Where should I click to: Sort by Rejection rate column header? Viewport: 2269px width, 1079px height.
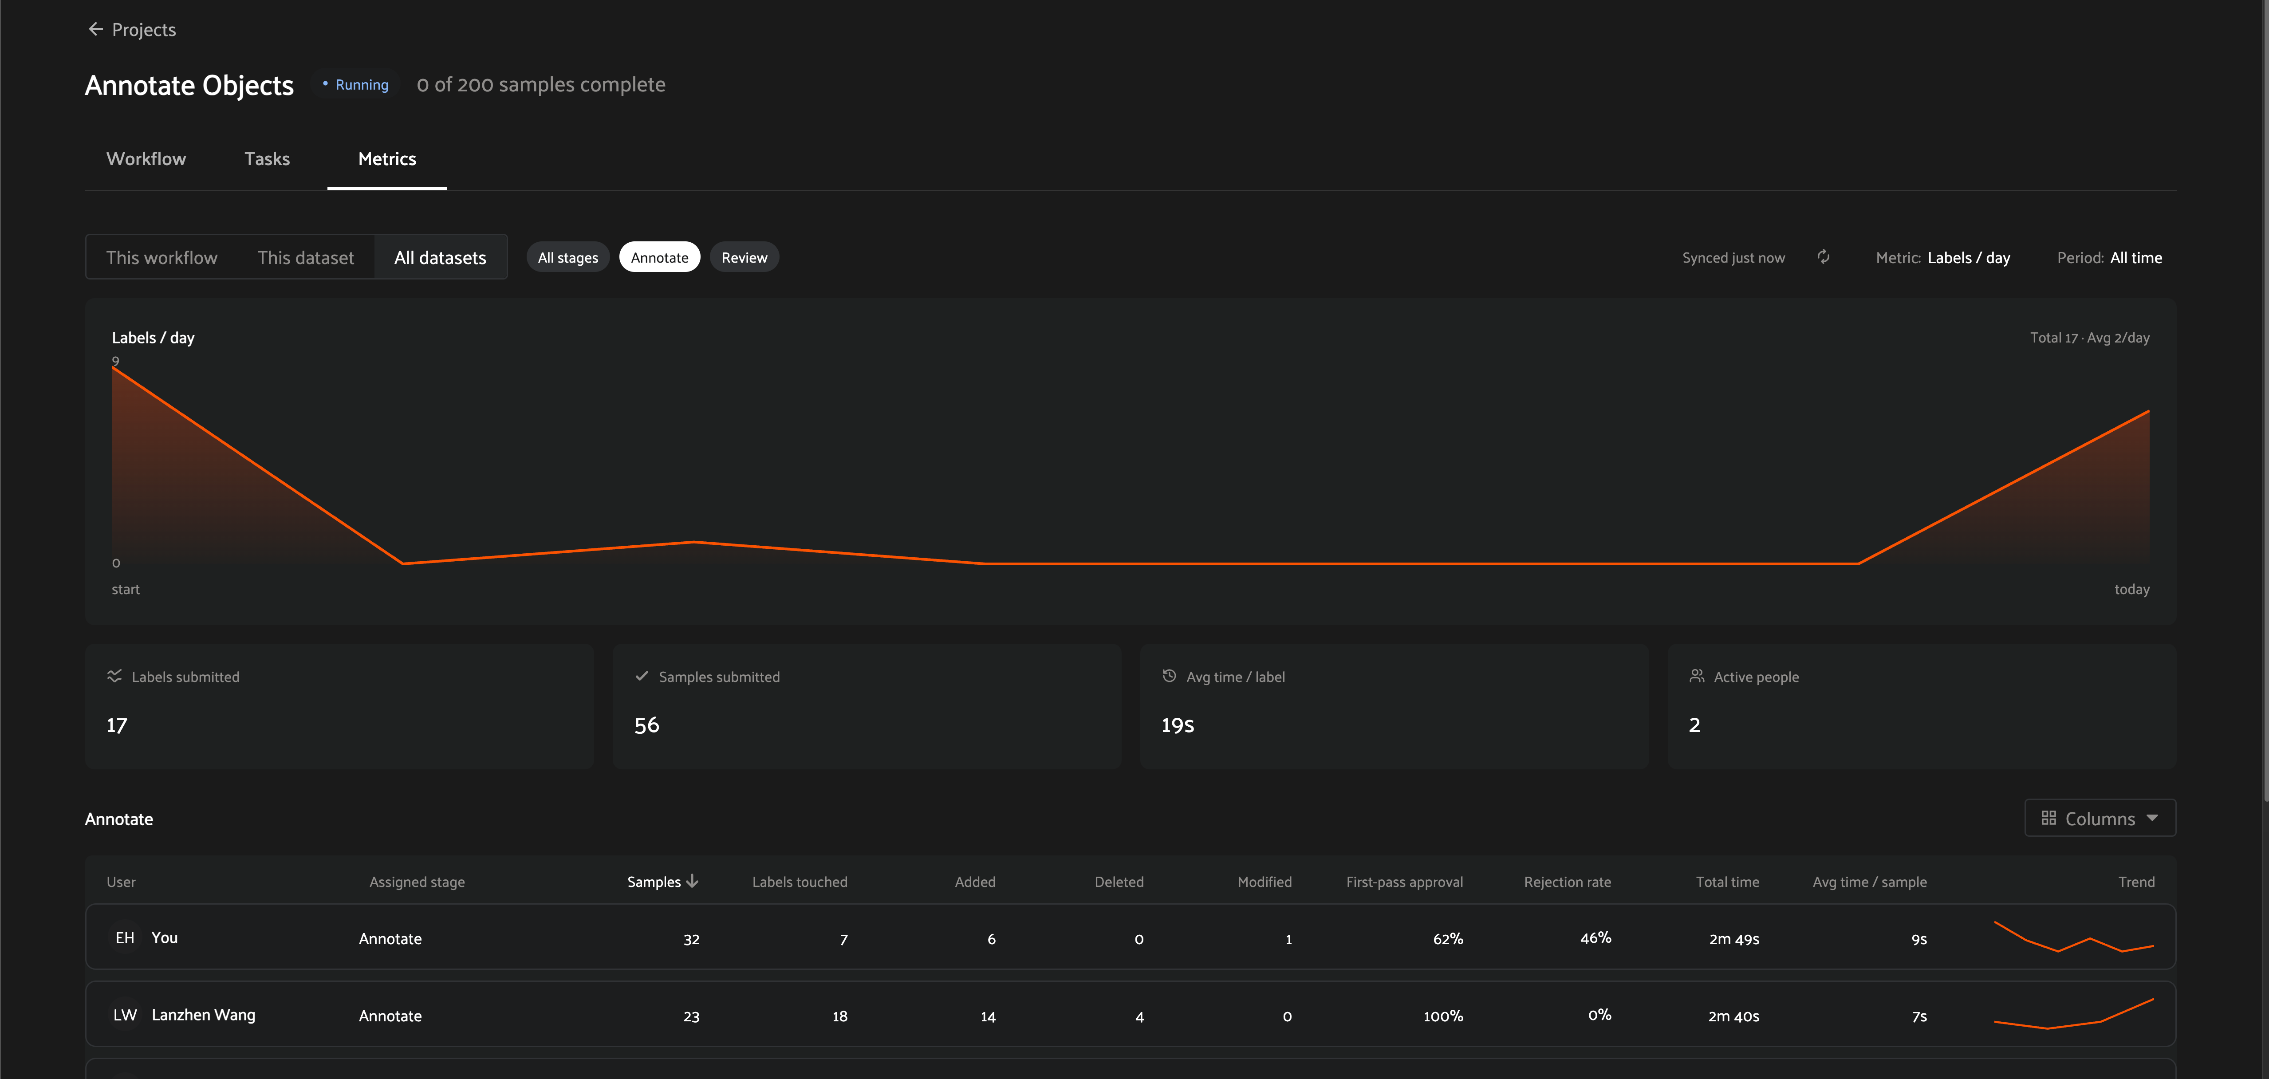pyautogui.click(x=1568, y=882)
